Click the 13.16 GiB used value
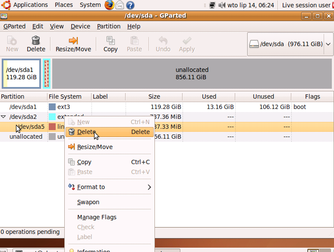Image resolution: width=334 pixels, height=252 pixels. click(220, 107)
